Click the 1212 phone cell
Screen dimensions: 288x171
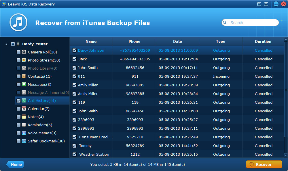[x=135, y=155]
